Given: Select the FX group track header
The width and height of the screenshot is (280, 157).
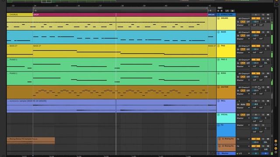Looking at the screenshot, I should 226,130.
